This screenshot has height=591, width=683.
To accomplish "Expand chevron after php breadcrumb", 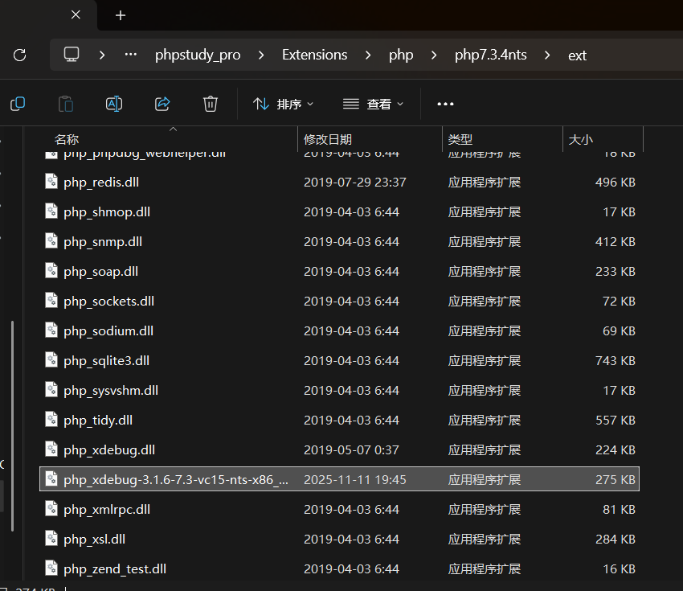I will (434, 55).
